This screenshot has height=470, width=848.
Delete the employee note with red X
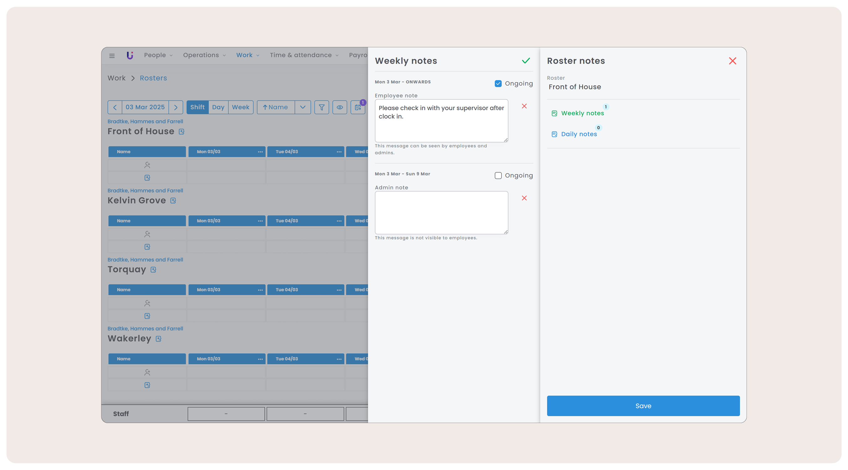[x=524, y=106]
